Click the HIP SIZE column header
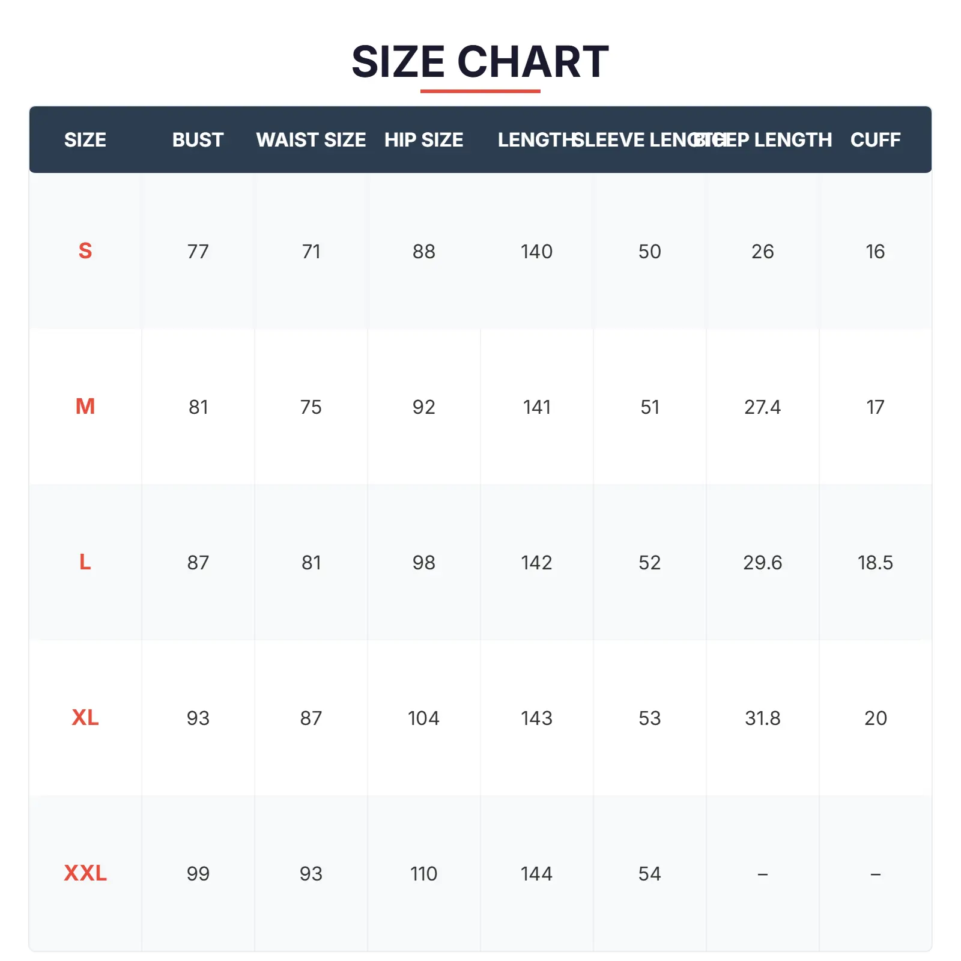961x961 pixels. (423, 140)
